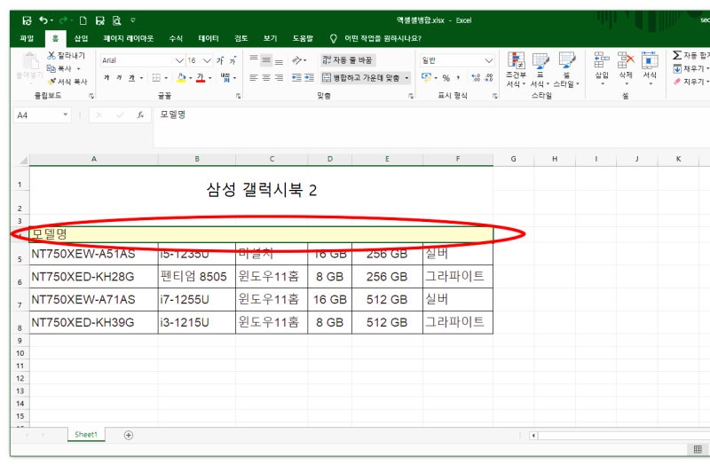The image size is (710, 473).
Task: Open Format as Table (표 서식)
Action: coord(540,69)
